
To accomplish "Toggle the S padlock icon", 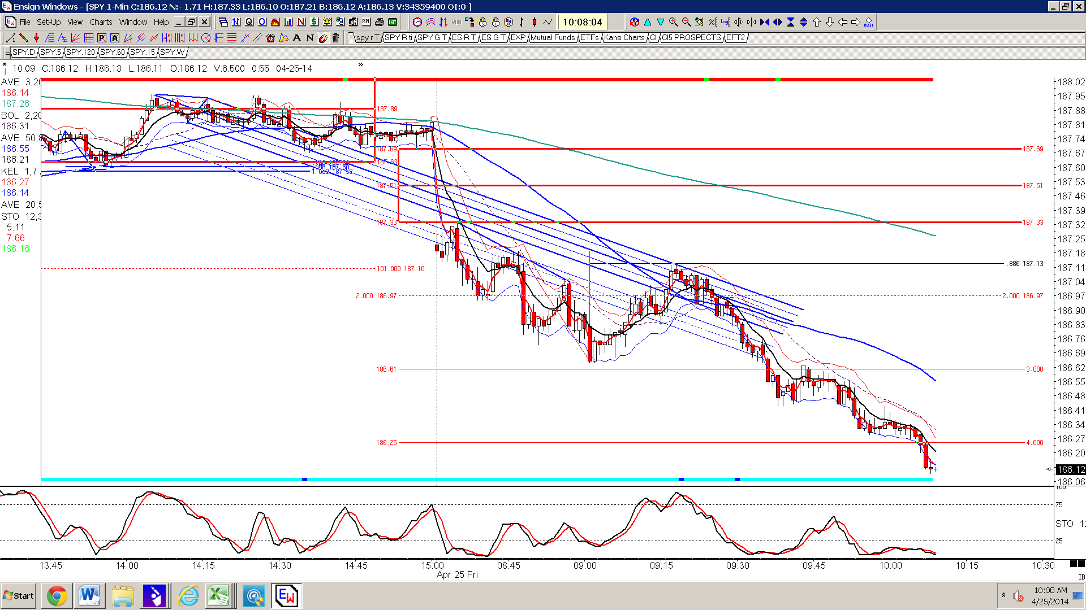I will pos(482,22).
